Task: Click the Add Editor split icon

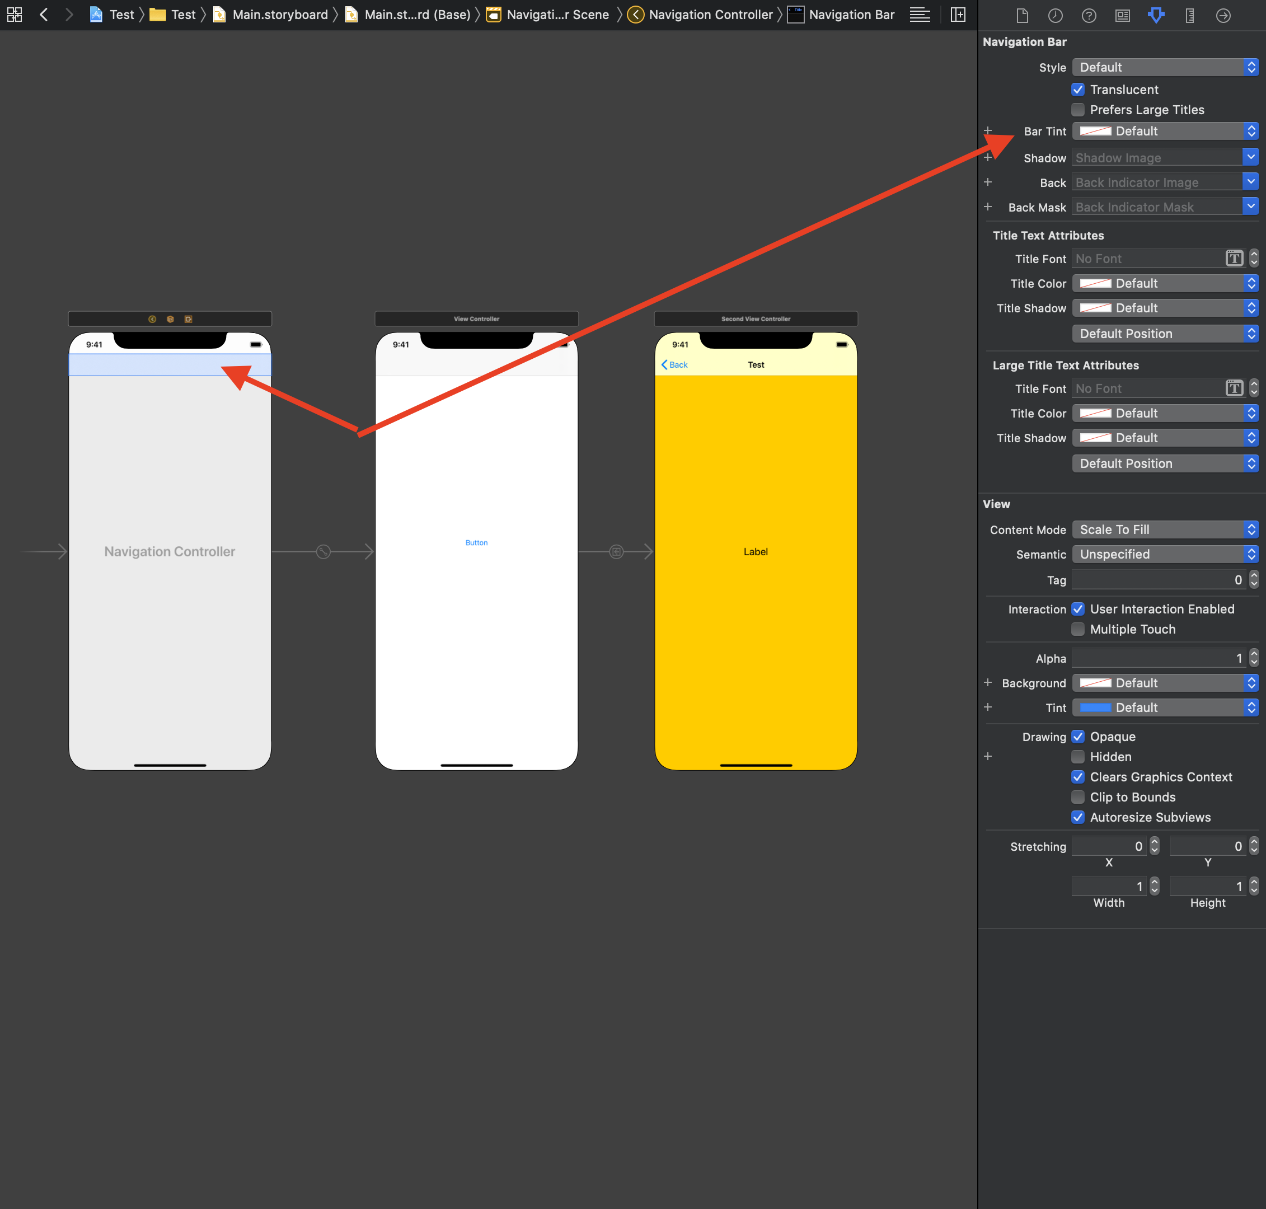Action: tap(958, 14)
